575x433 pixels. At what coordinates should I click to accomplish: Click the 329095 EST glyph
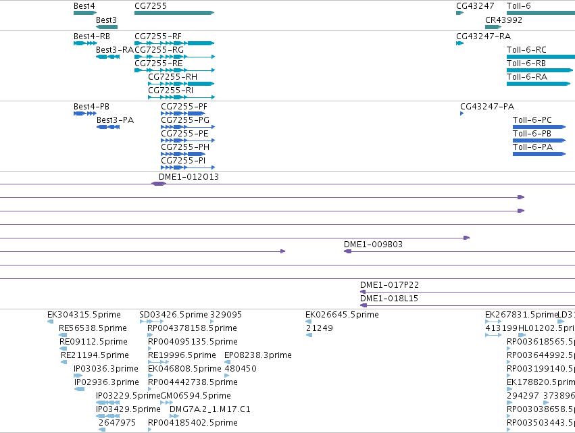click(212, 322)
